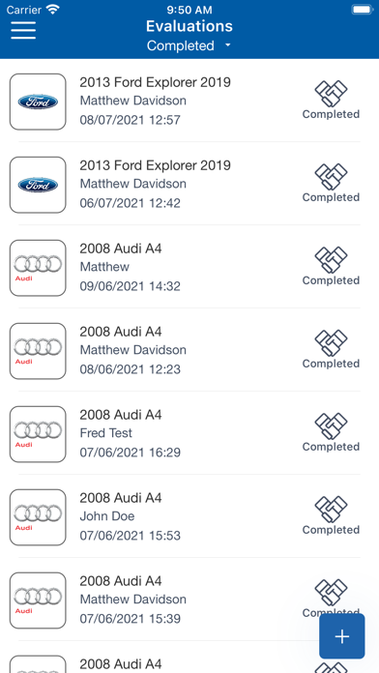This screenshot has height=673, width=379.
Task: Tap the Audi logo on the 09/06/2021 entry
Action: coord(38,268)
